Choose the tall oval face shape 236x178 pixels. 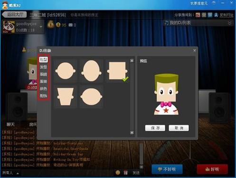(91, 71)
